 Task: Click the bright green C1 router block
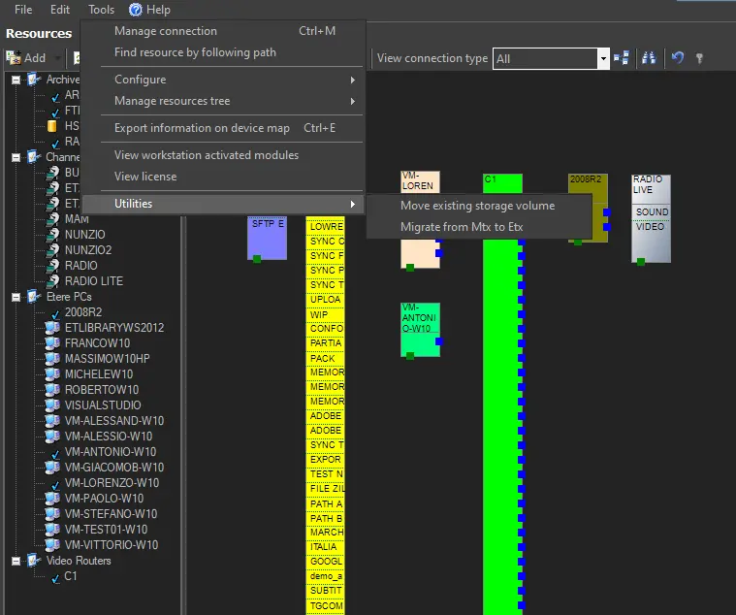(x=502, y=388)
